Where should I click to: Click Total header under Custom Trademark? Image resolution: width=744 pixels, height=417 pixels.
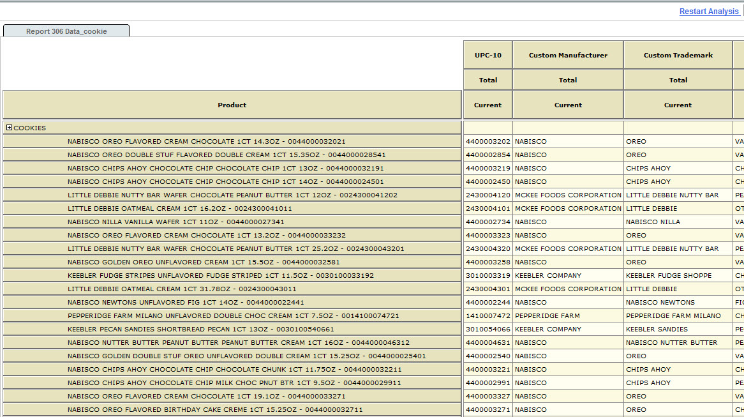pos(678,80)
